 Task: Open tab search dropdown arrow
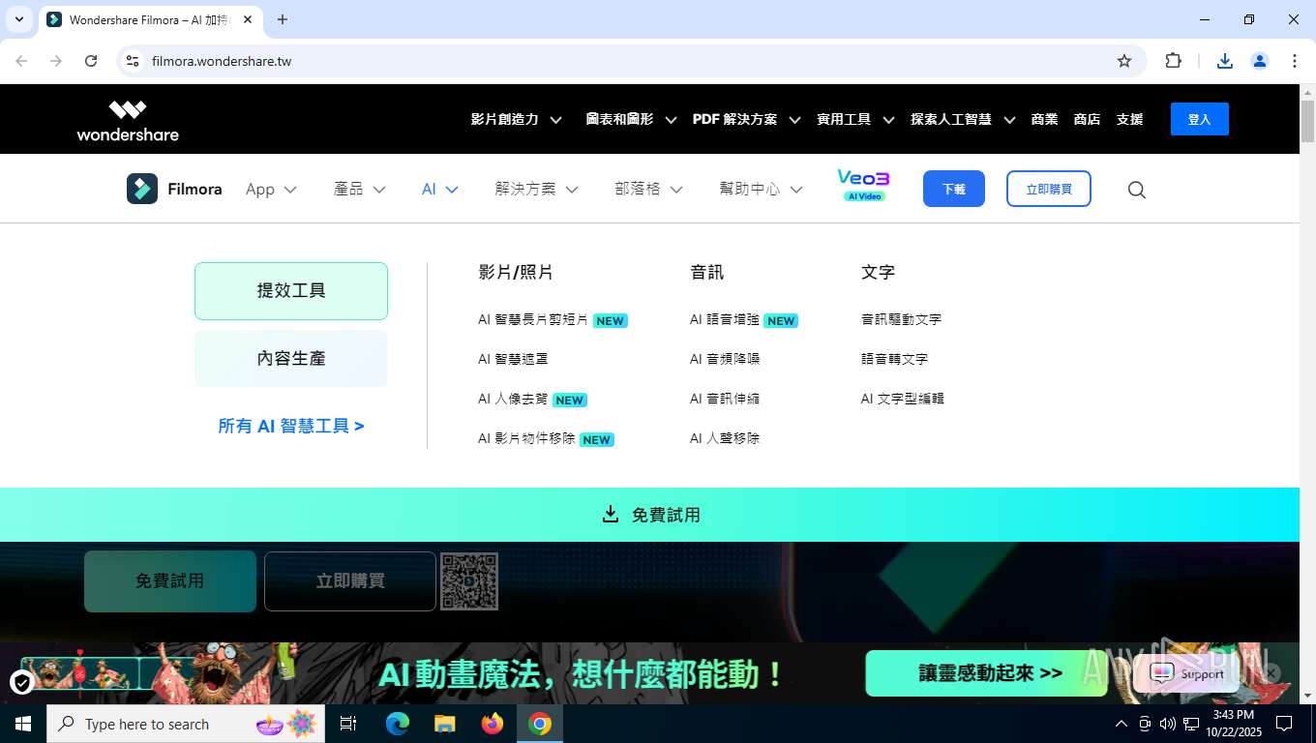[18, 19]
